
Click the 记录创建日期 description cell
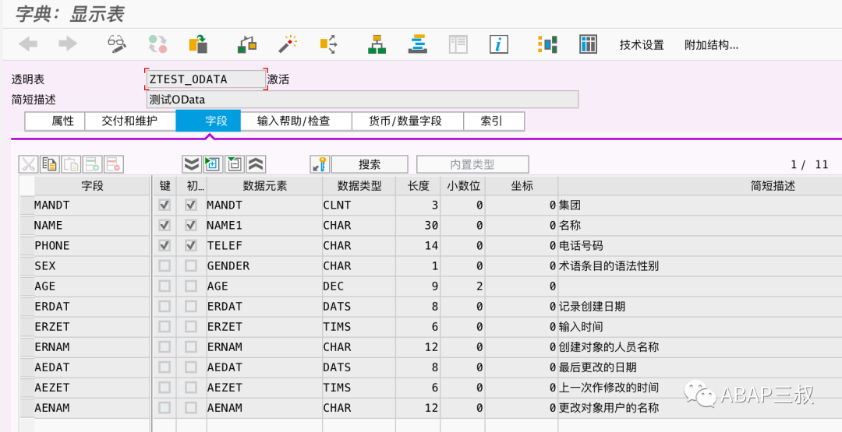(700, 307)
